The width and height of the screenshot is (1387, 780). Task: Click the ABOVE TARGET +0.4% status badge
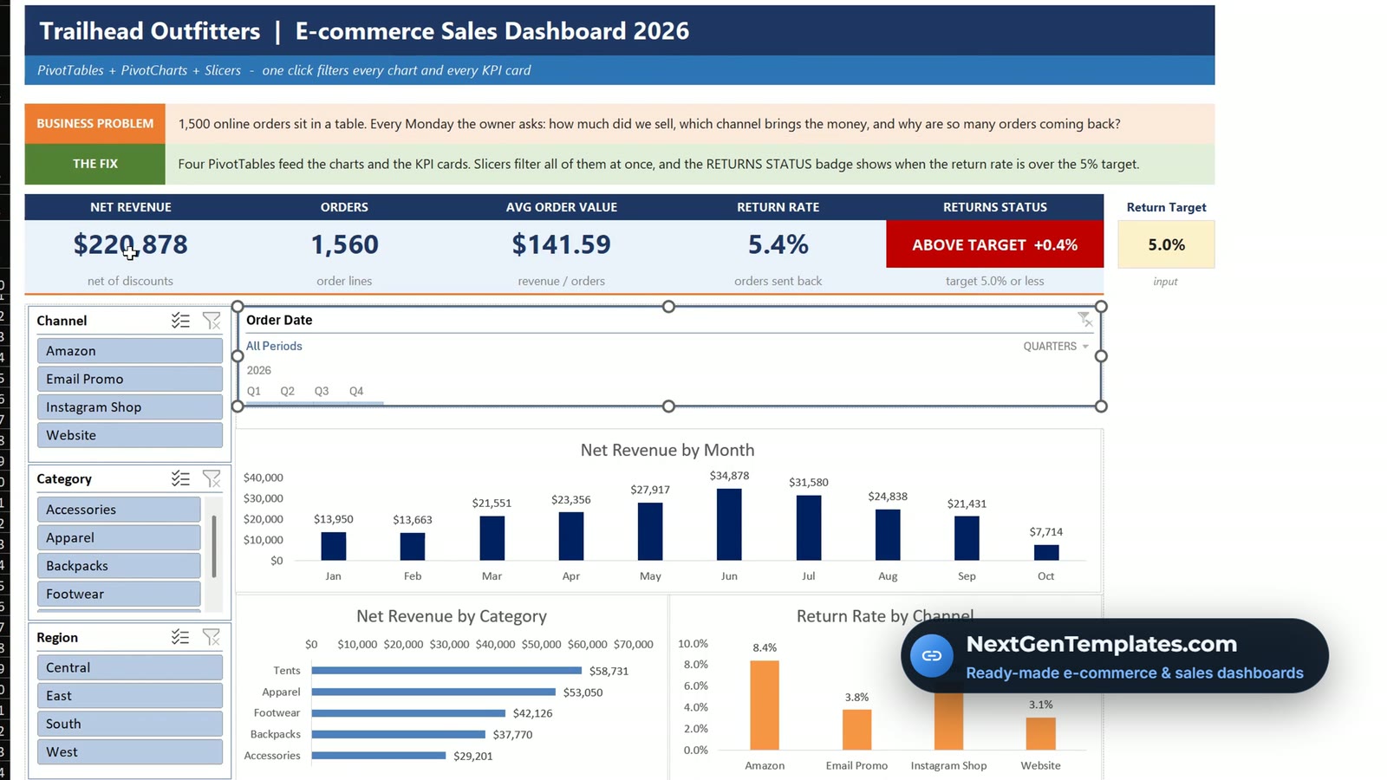click(994, 244)
